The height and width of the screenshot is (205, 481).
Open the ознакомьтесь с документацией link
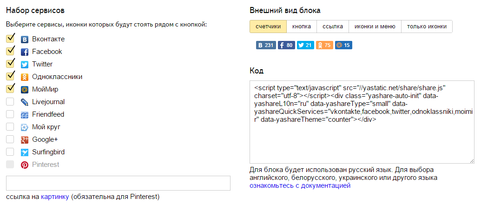coord(300,185)
